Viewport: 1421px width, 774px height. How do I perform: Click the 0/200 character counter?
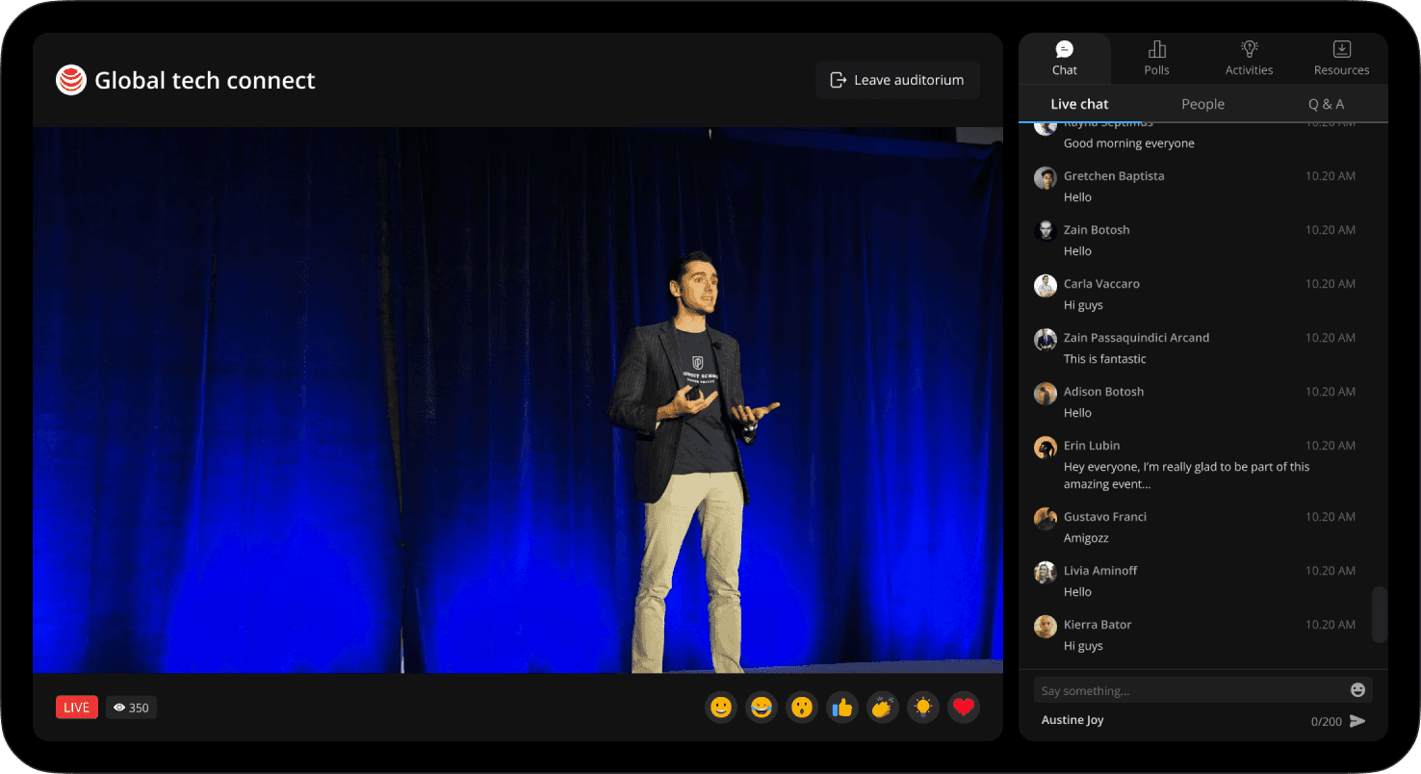point(1327,721)
